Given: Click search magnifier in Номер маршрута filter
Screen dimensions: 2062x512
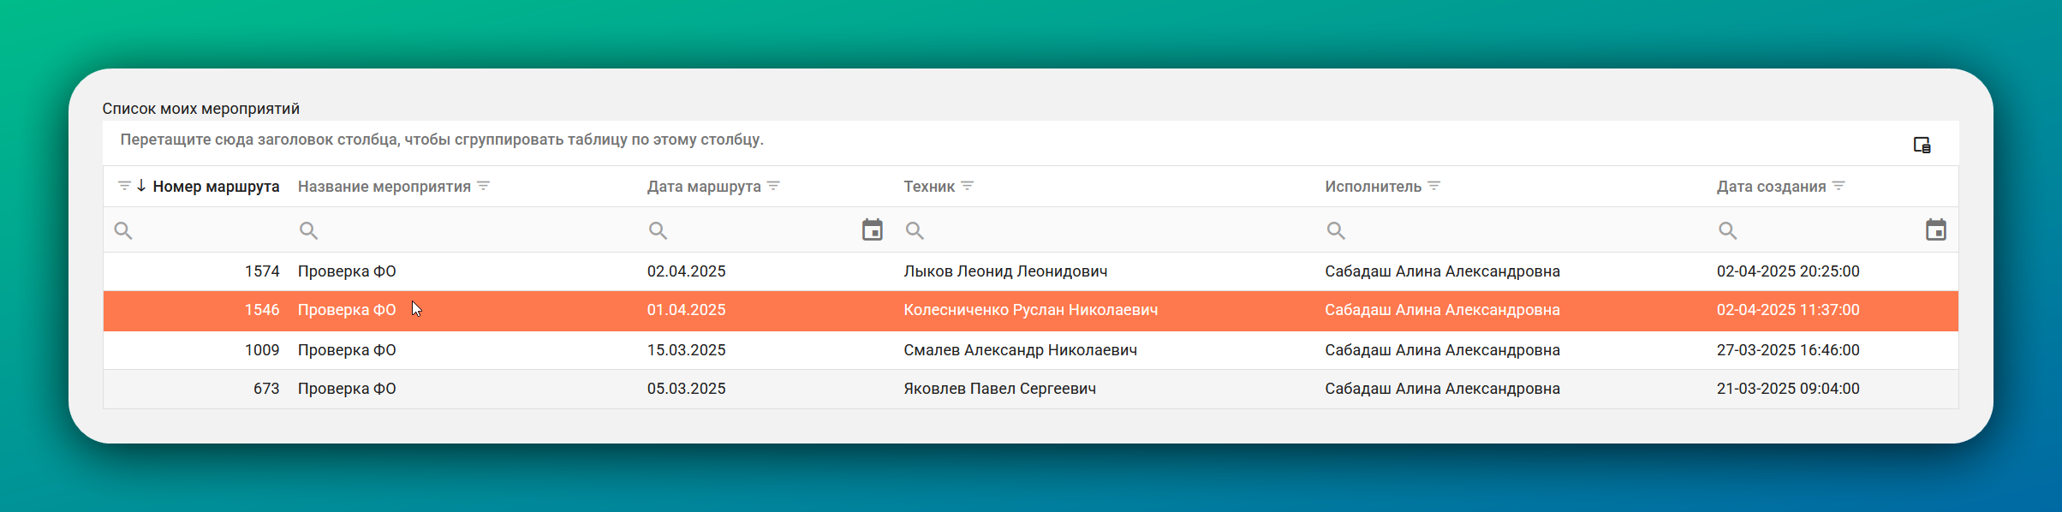Looking at the screenshot, I should point(123,230).
